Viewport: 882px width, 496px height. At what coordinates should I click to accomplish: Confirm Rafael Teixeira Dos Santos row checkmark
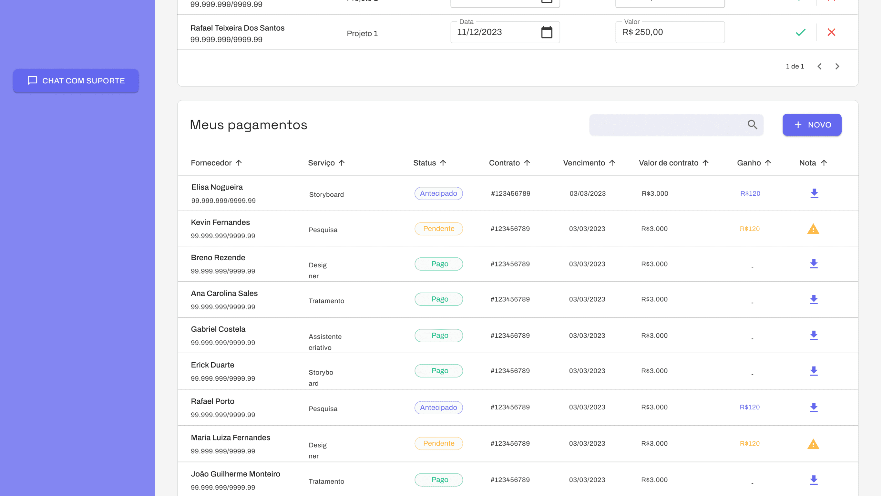(x=800, y=32)
